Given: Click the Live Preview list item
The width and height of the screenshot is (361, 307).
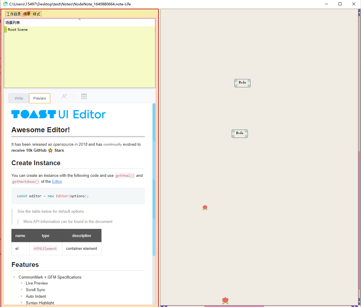Looking at the screenshot, I should click(37, 283).
